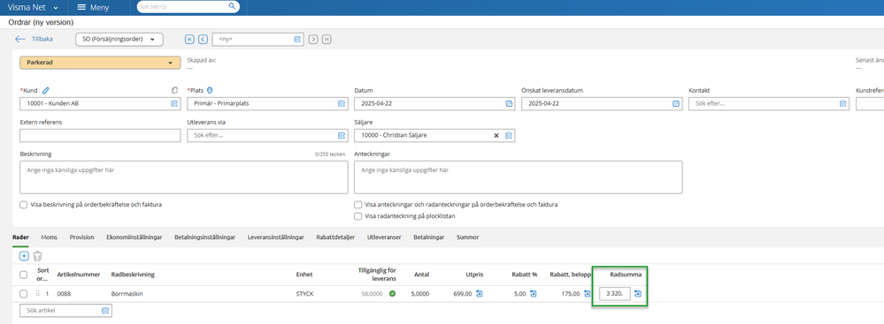Open the lookup in Utleverans via field
Image resolution: width=884 pixels, height=324 pixels.
(x=341, y=136)
